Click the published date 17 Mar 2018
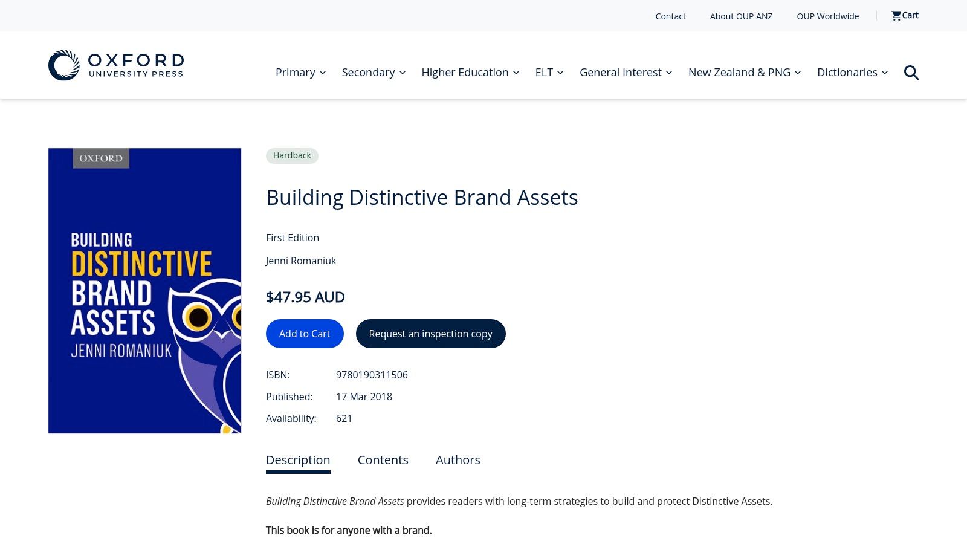Screen dimensions: 967x544 point(364,397)
